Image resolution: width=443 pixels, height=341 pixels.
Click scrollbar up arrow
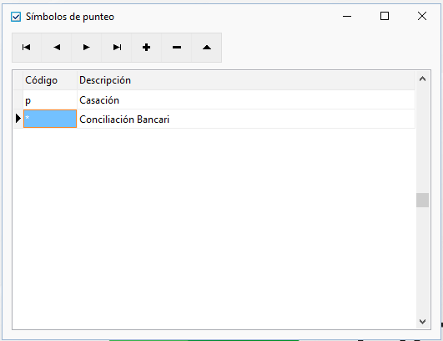click(x=422, y=79)
